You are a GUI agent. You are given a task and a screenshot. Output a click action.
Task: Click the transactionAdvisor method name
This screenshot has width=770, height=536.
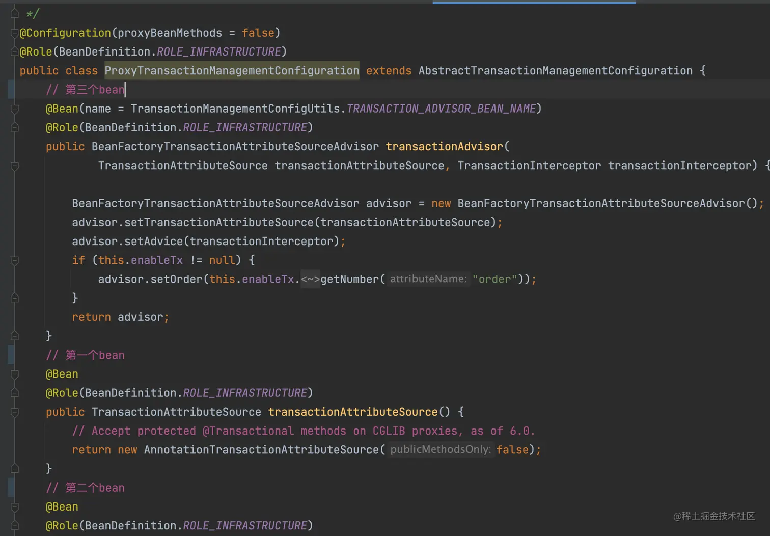point(444,147)
